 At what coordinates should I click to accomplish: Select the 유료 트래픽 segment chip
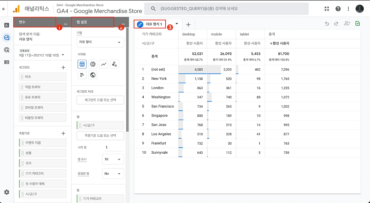pyautogui.click(x=43, y=97)
